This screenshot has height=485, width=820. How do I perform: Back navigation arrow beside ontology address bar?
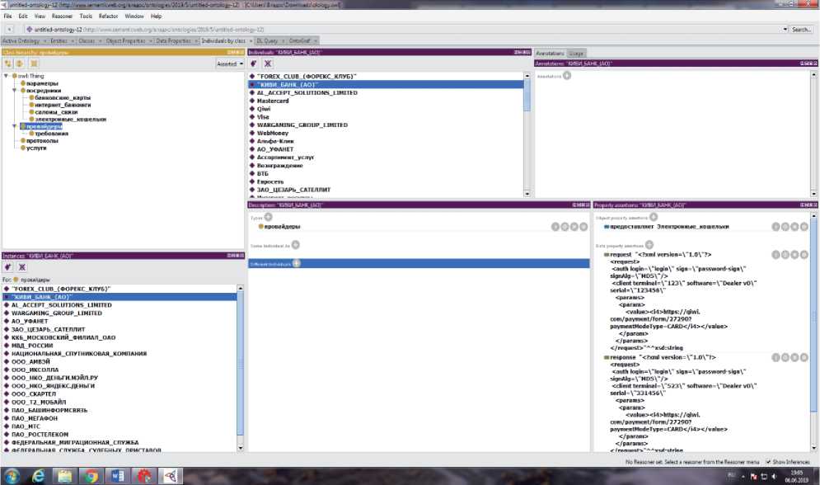pyautogui.click(x=9, y=30)
